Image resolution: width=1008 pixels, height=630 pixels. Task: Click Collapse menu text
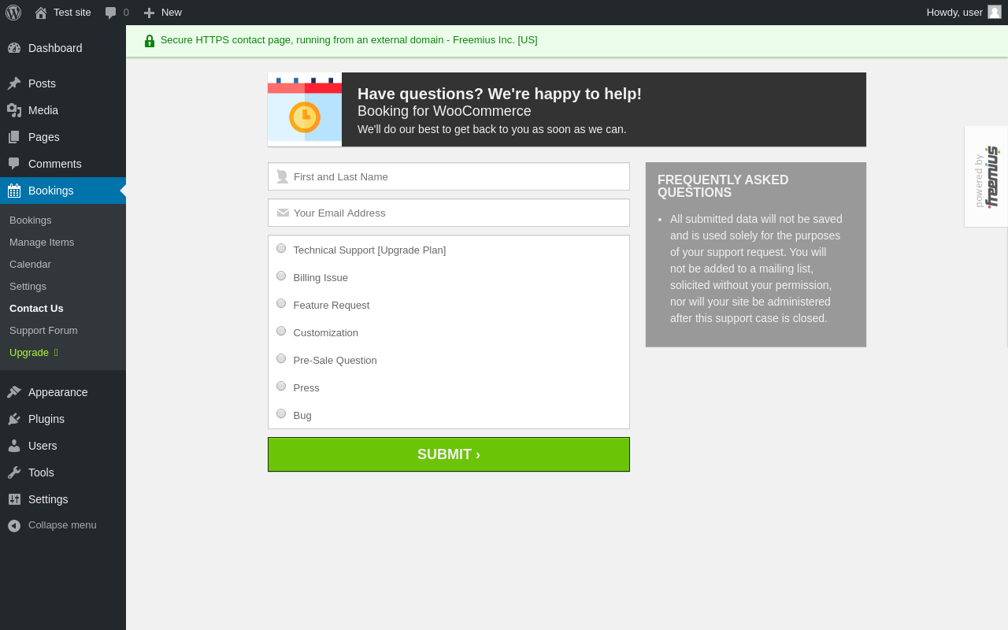(62, 525)
